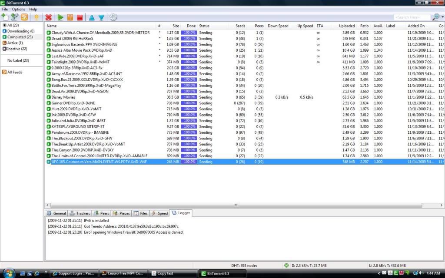
Task: Open the Help menu
Action: click(33, 9)
